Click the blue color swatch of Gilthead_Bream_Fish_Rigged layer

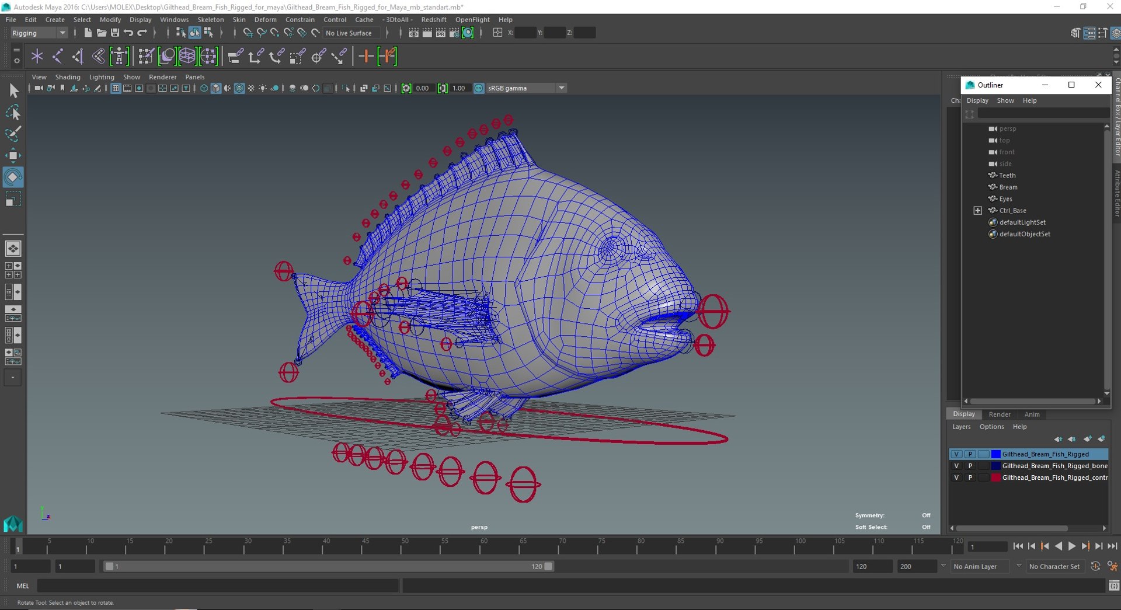tap(996, 454)
